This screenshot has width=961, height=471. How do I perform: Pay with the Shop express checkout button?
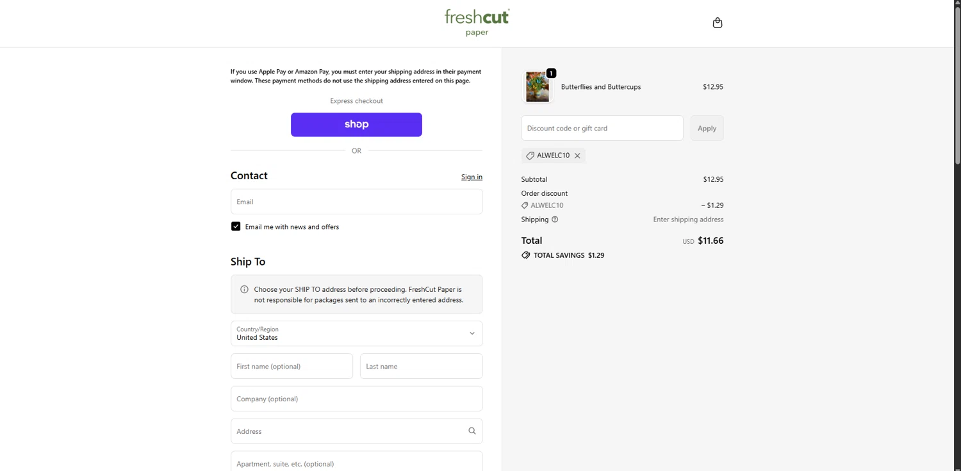(356, 125)
